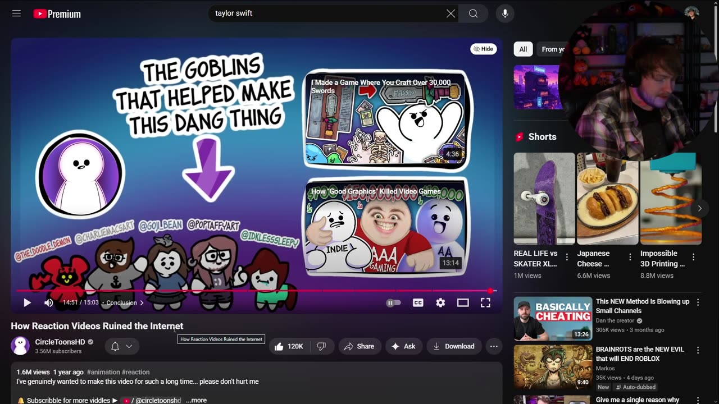719x404 pixels.
Task: Play the video
Action: [x=27, y=302]
